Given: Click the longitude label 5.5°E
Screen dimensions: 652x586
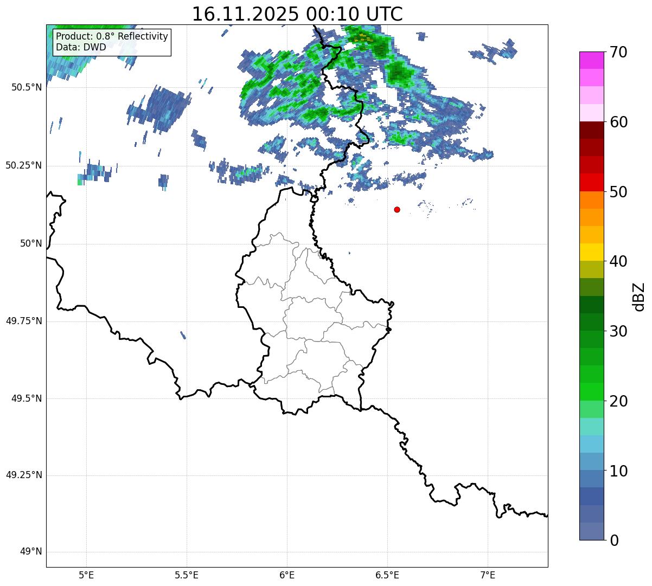Looking at the screenshot, I should [187, 575].
